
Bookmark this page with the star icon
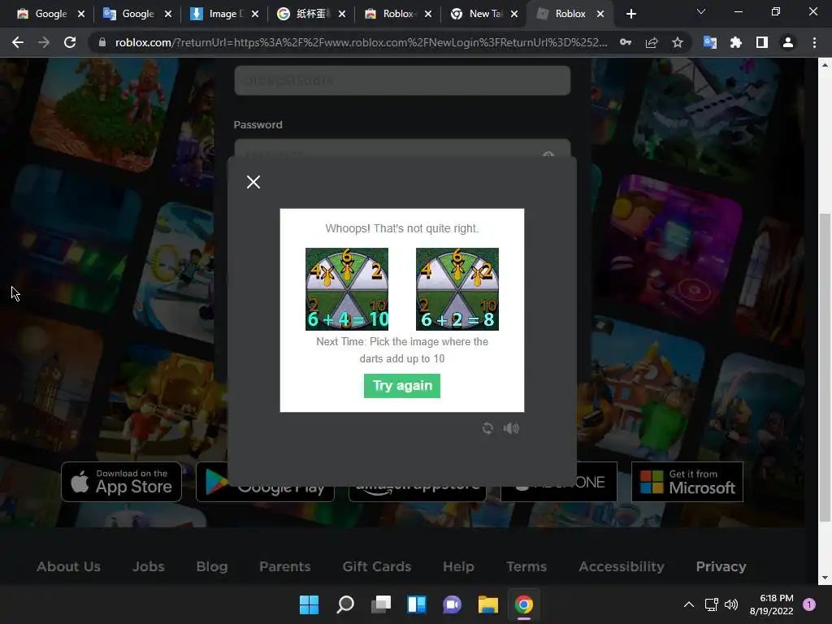tap(678, 42)
